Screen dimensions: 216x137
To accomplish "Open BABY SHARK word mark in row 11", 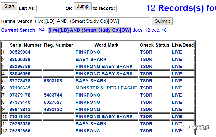I will (91, 124).
